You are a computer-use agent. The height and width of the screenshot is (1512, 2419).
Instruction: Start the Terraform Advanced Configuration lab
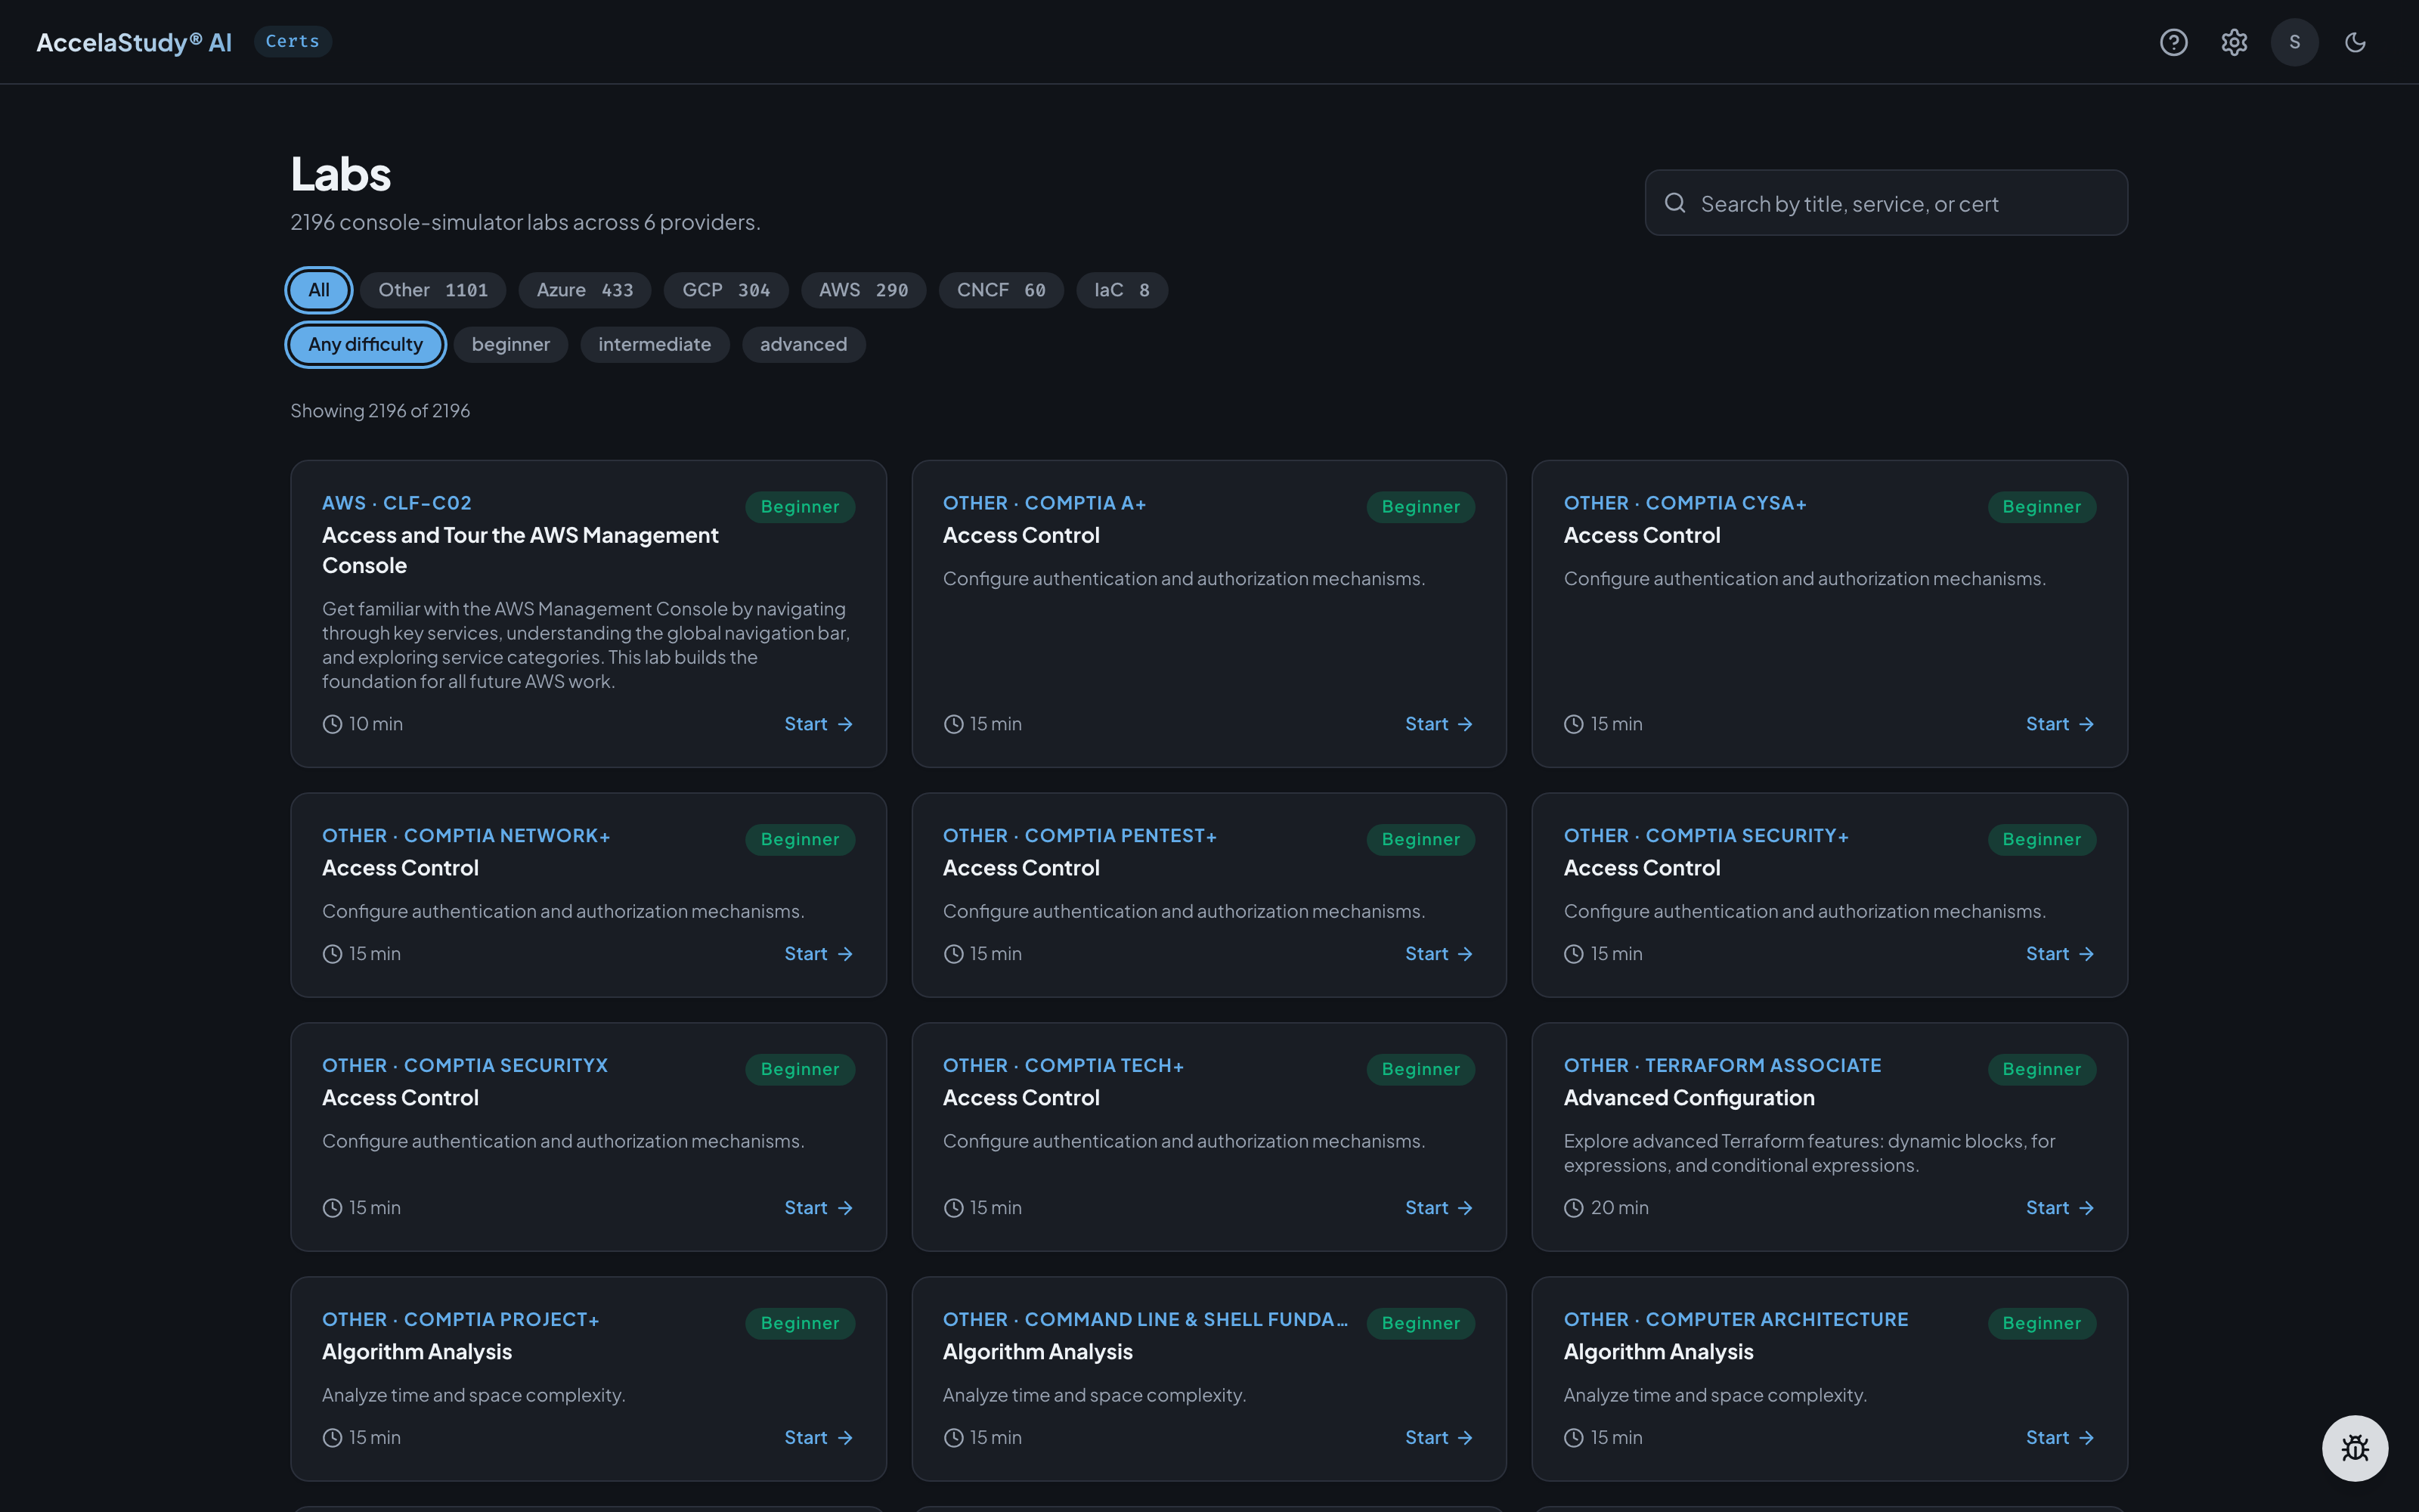click(2060, 1208)
